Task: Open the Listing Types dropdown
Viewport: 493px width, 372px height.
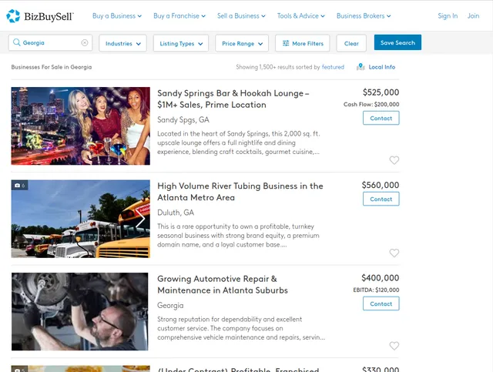Action: tap(181, 44)
